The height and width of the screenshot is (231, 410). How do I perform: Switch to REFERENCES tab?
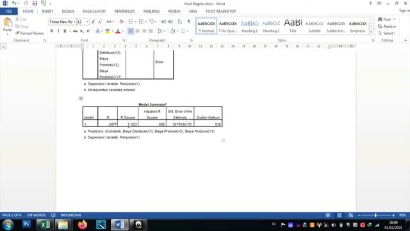click(124, 12)
